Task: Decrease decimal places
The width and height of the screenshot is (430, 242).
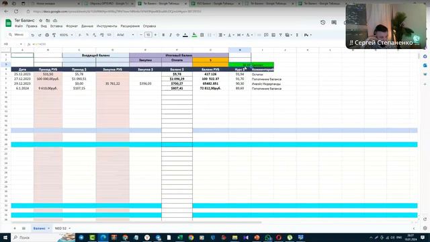Action: click(94, 35)
